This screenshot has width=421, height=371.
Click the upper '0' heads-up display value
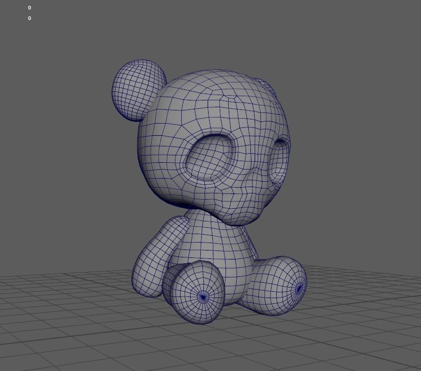[x=30, y=8]
